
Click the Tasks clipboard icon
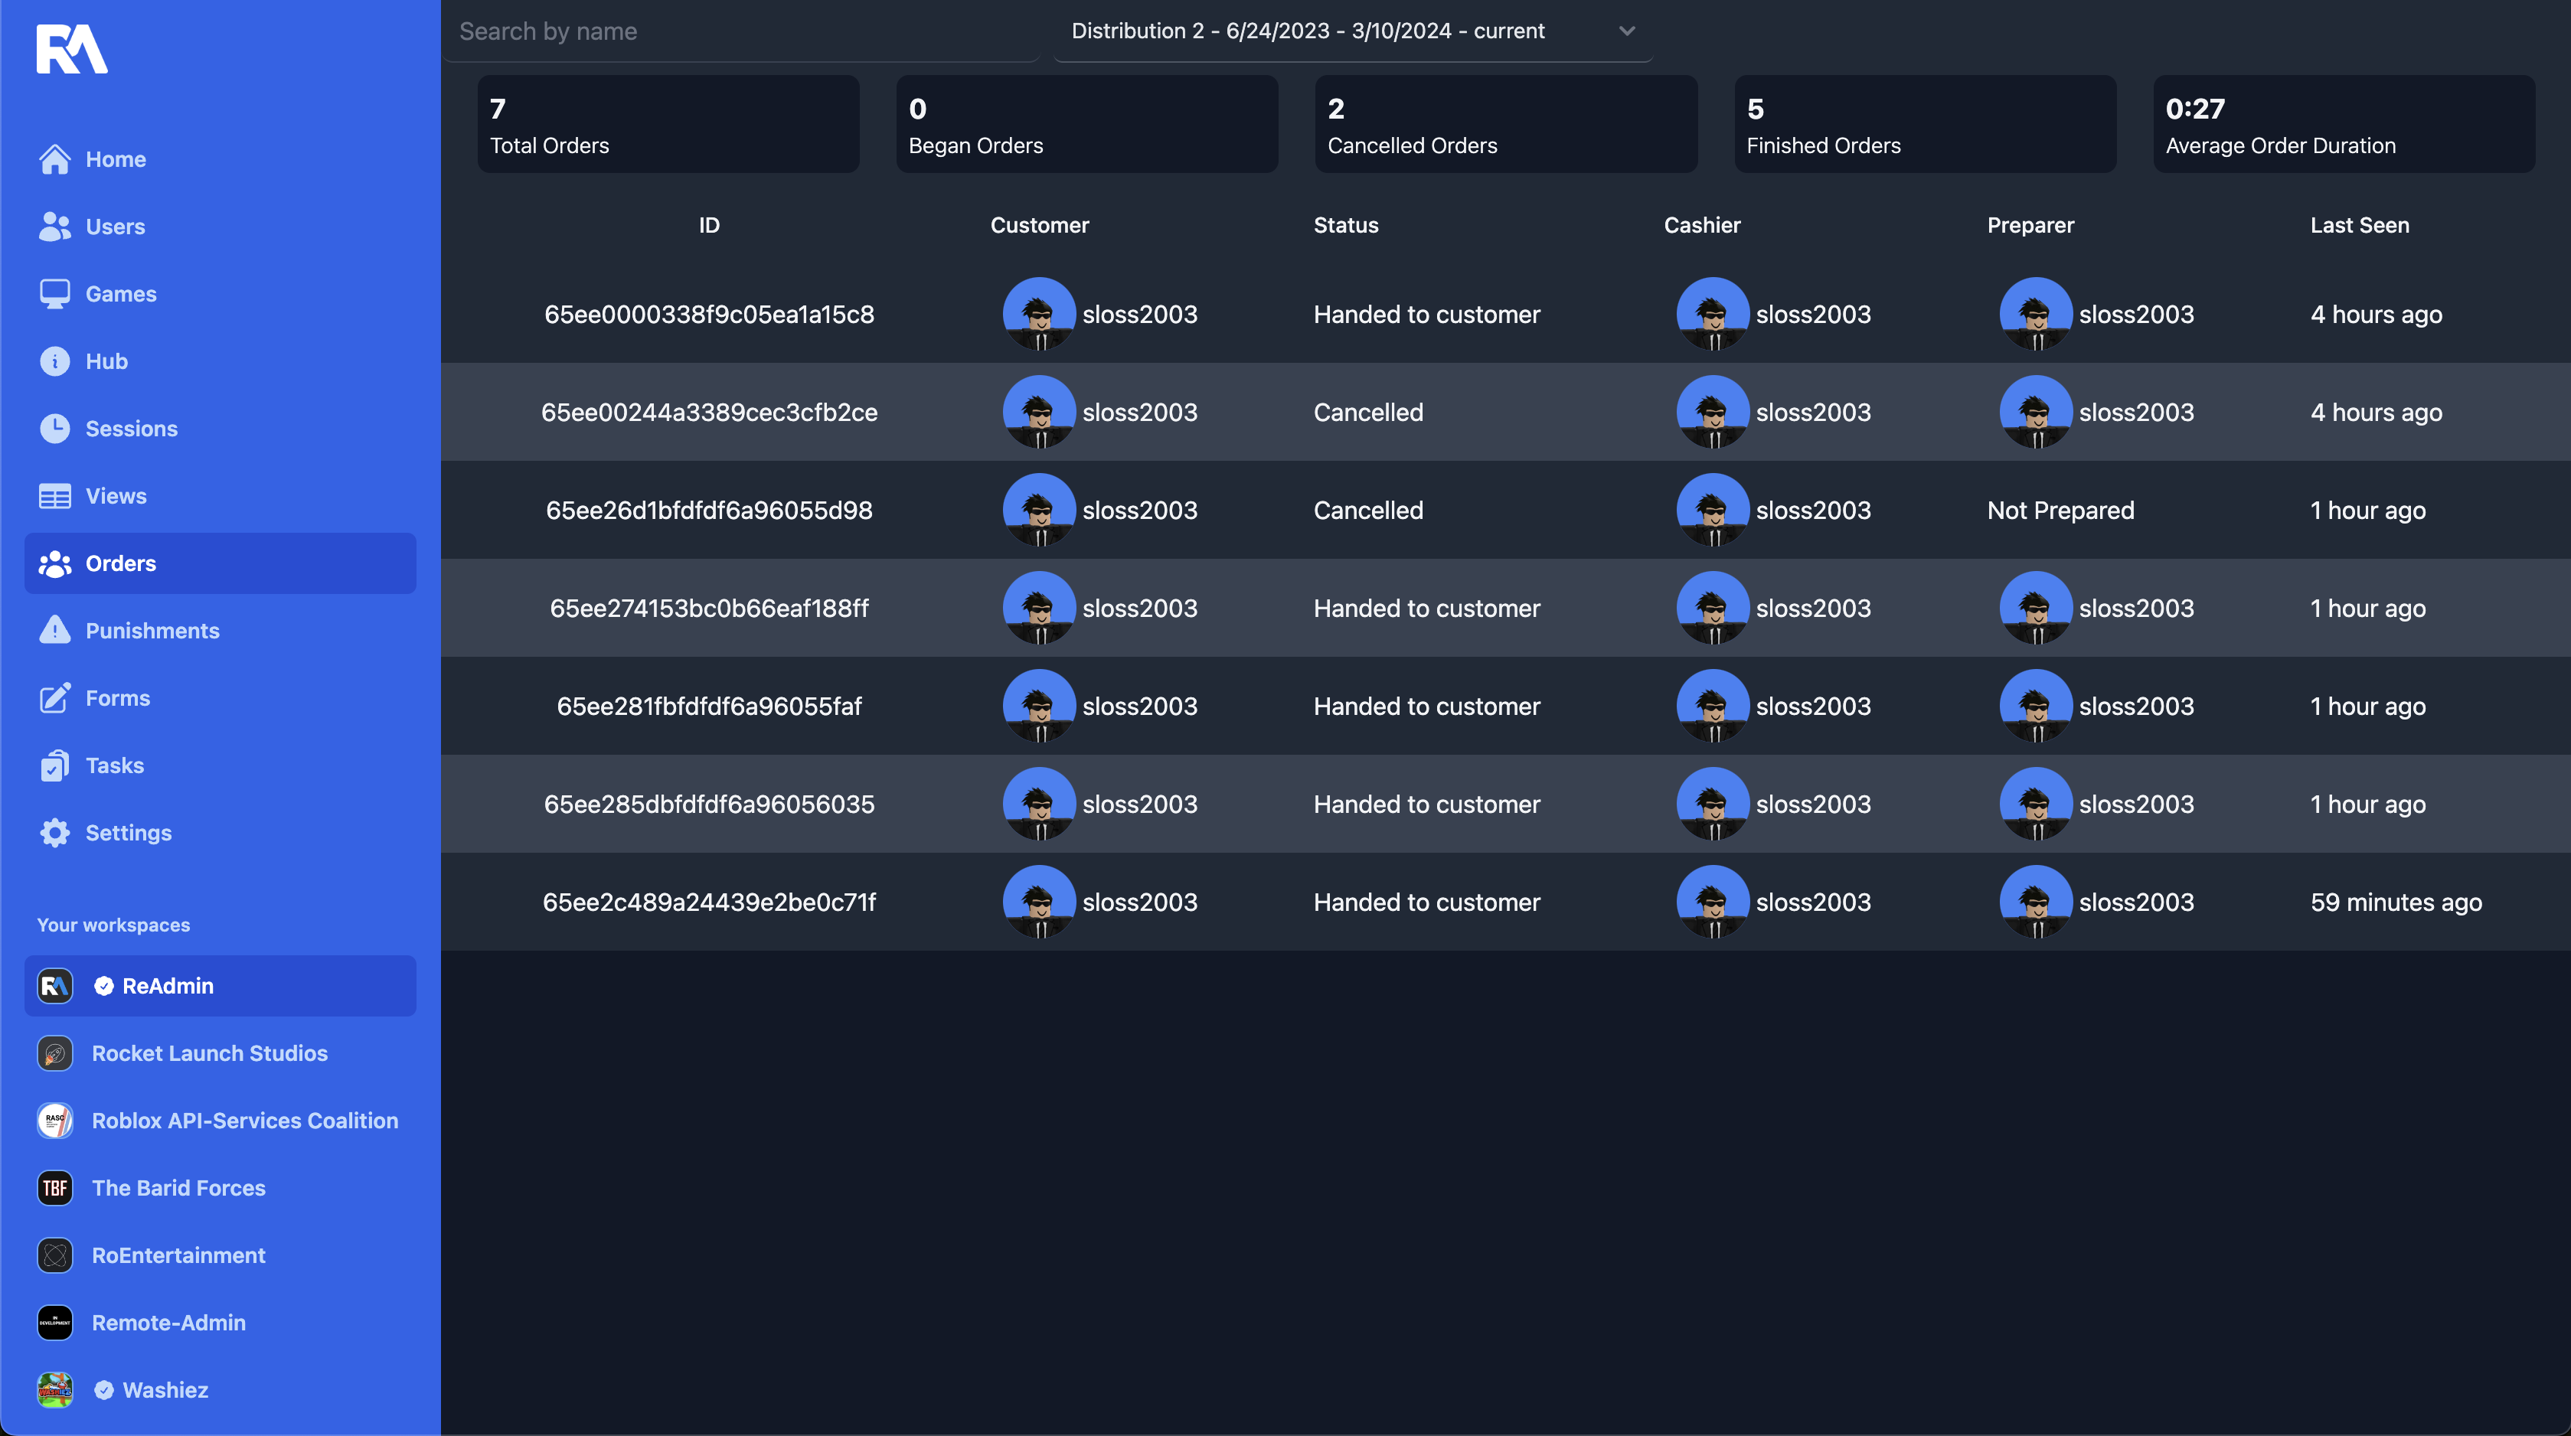54,765
